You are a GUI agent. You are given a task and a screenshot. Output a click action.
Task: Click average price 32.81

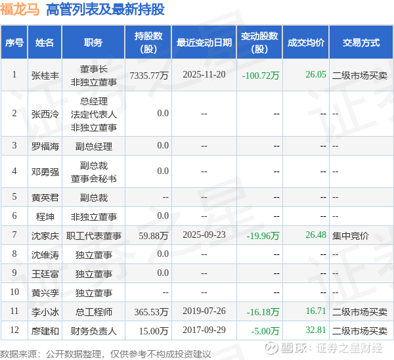[316, 330]
